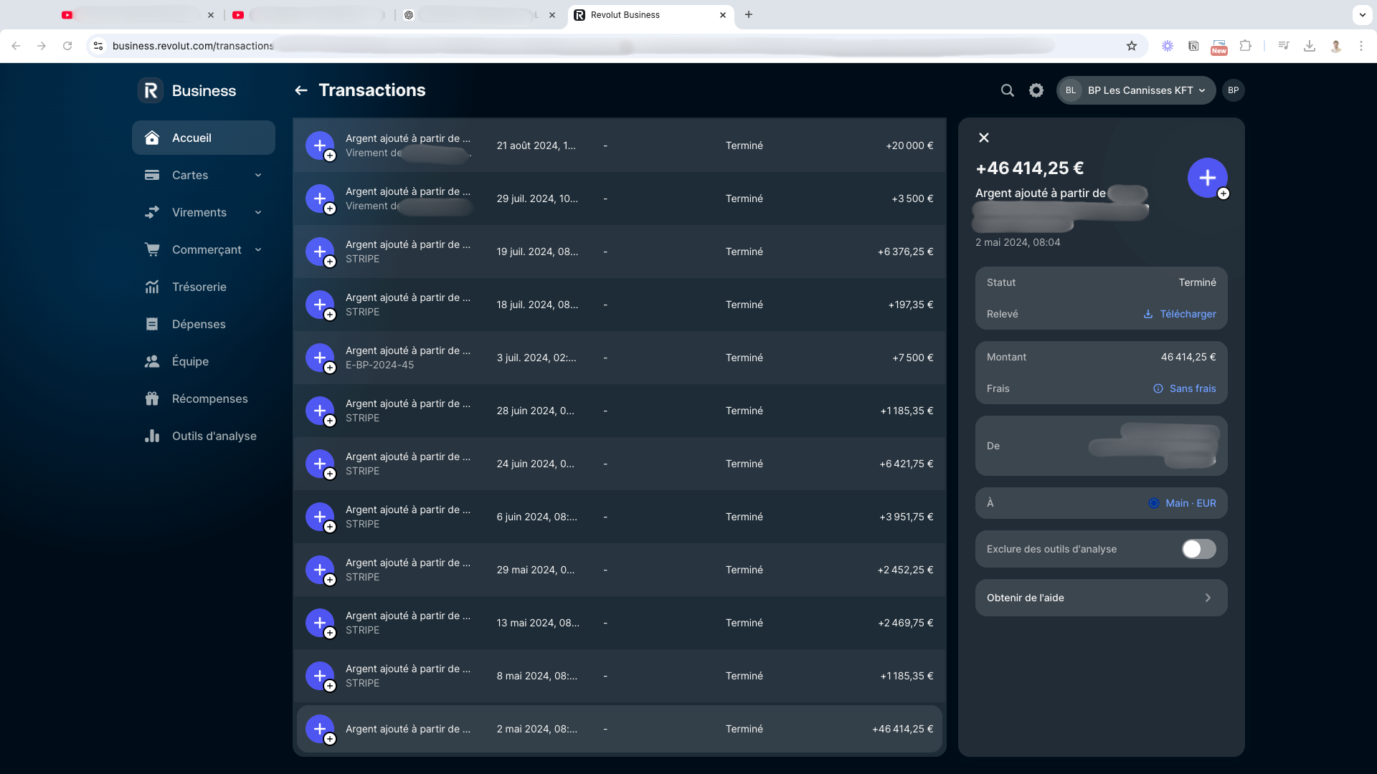Select the +3 500 € amount
1377x774 pixels.
tap(912, 199)
